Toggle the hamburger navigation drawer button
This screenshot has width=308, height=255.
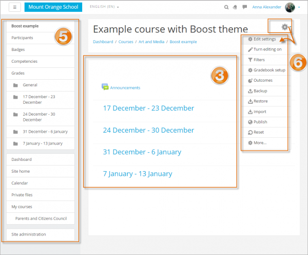pyautogui.click(x=15, y=7)
